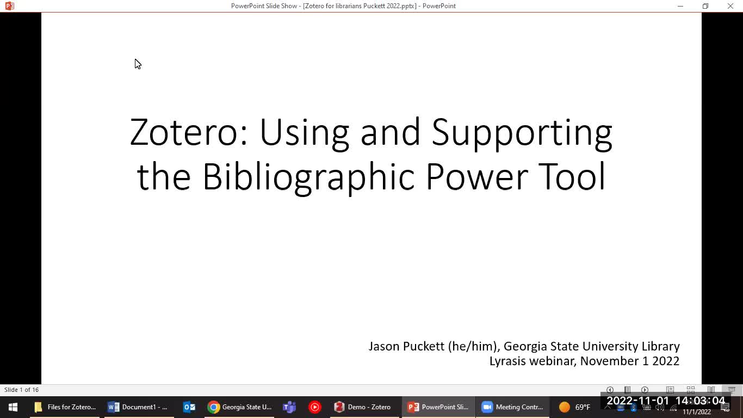Restore down the PowerPoint window
Viewport: 743px width, 418px height.
pyautogui.click(x=705, y=6)
